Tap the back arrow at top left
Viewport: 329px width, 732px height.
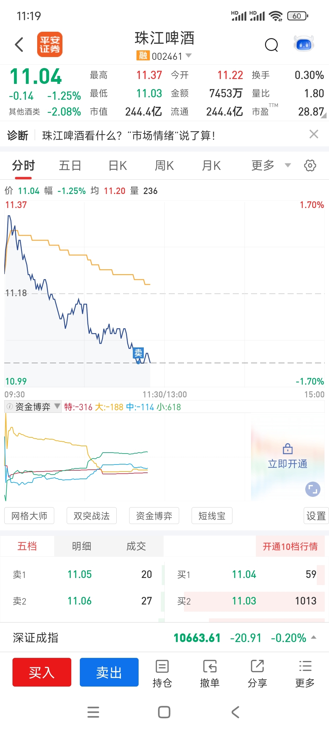pyautogui.click(x=19, y=45)
